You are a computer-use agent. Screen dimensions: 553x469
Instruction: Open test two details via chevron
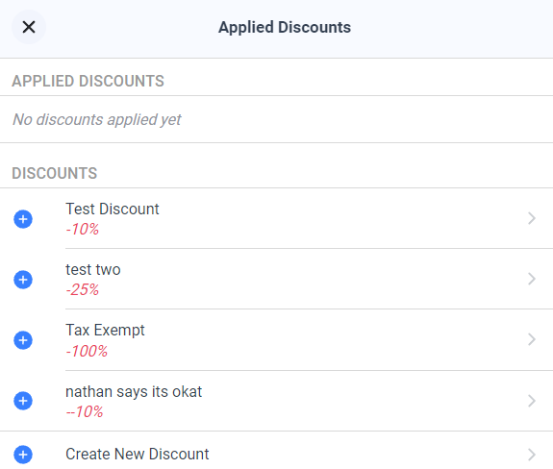[532, 279]
